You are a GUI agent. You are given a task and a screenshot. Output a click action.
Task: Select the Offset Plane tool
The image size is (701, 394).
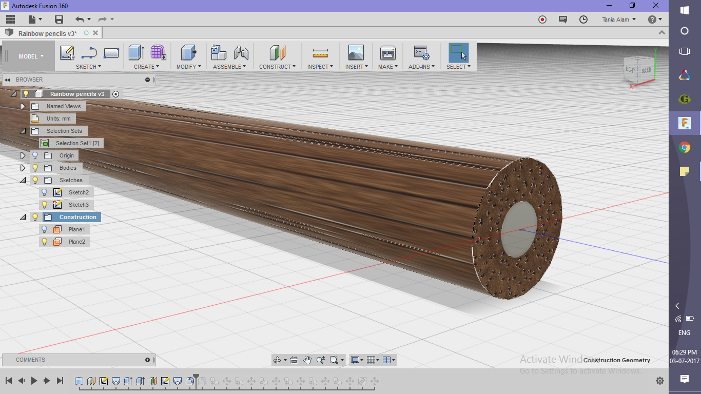click(x=277, y=53)
